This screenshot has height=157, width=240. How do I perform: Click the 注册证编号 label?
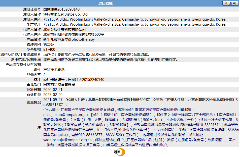click(x=32, y=9)
